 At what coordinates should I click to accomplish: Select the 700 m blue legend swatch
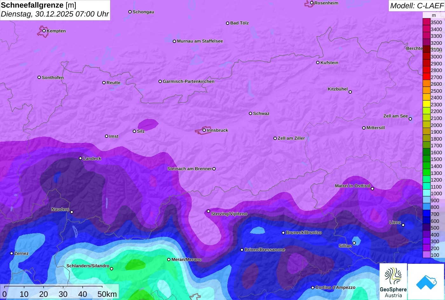[x=427, y=214]
